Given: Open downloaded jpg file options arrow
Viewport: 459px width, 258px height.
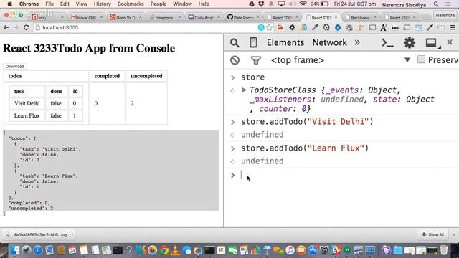Looking at the screenshot, I should tap(72, 234).
